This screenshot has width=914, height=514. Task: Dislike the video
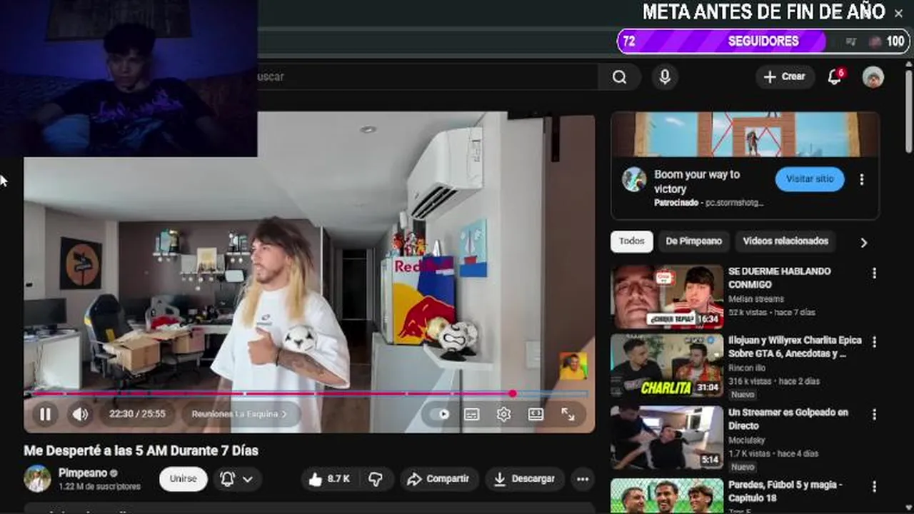tap(376, 479)
